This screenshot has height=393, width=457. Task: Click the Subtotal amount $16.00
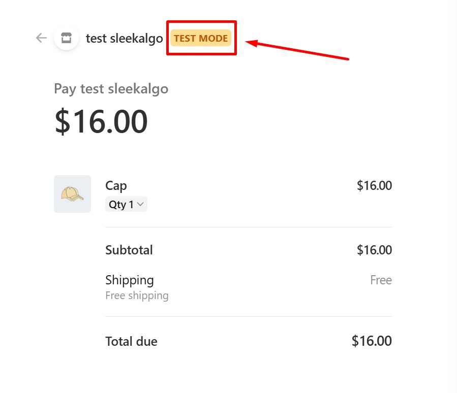[x=374, y=250]
